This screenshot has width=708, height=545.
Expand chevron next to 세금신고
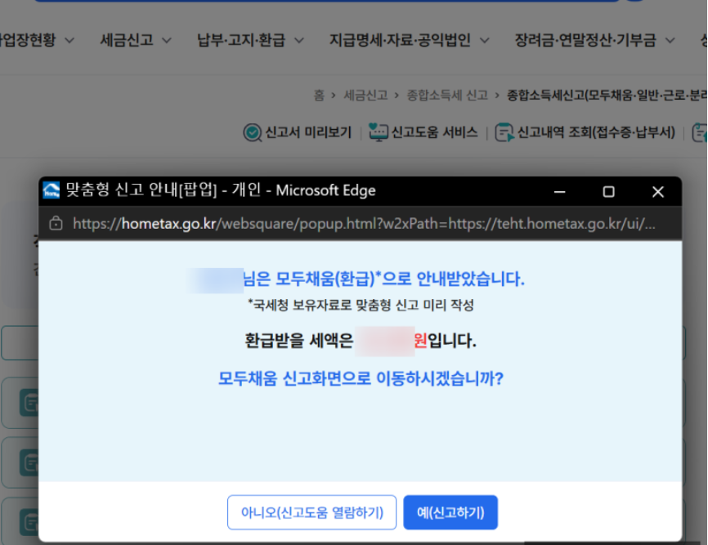pyautogui.click(x=167, y=41)
